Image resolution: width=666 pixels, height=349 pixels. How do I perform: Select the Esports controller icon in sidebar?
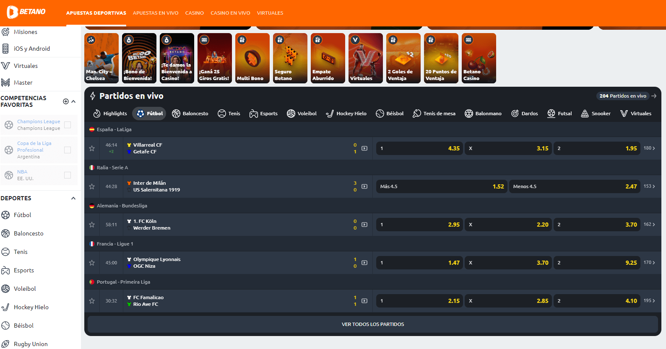pyautogui.click(x=5, y=270)
